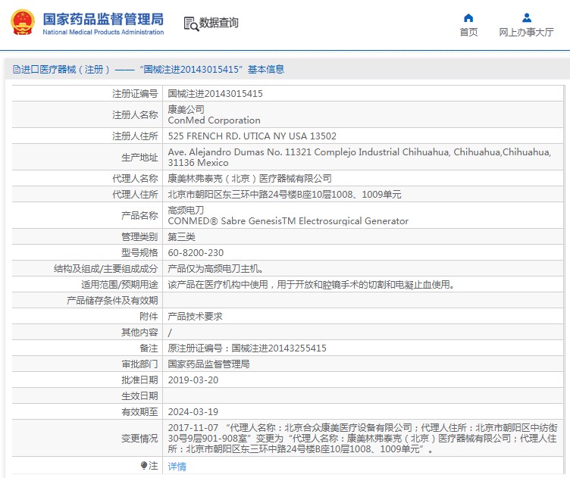570x478 pixels.
Task: Click the 结构及组成/主要组成成分 label
Action: point(106,269)
